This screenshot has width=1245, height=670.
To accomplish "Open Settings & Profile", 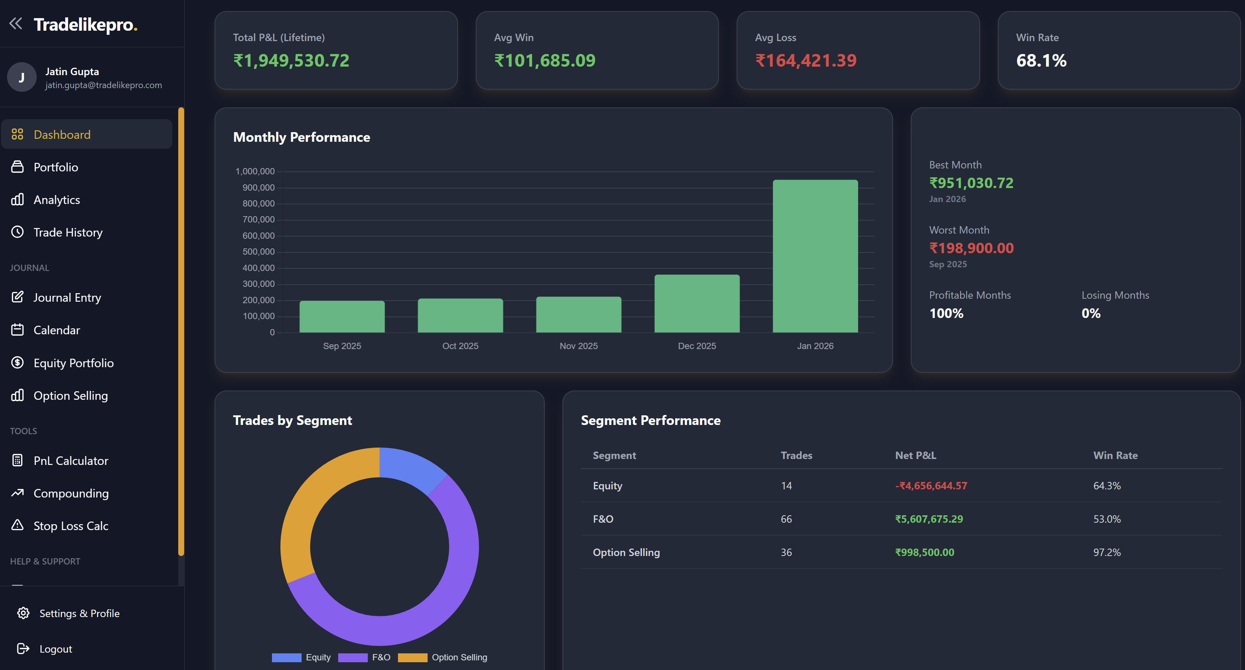I will 79,613.
